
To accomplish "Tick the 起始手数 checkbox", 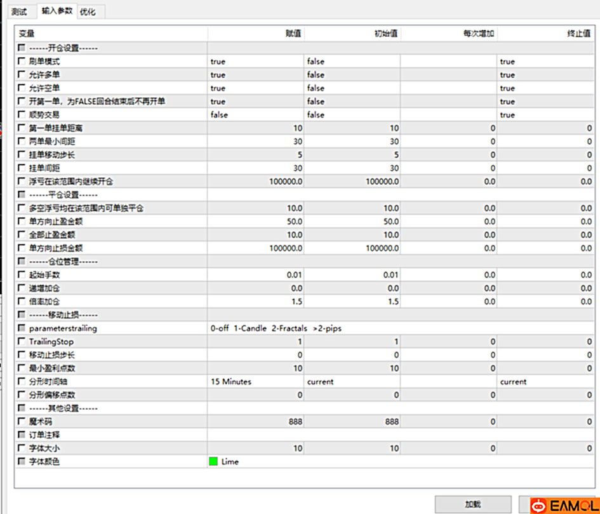I will (22, 275).
